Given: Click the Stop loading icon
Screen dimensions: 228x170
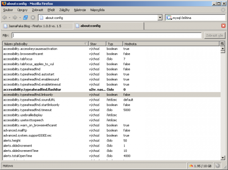Looking at the screenshot, I should [x=33, y=18].
